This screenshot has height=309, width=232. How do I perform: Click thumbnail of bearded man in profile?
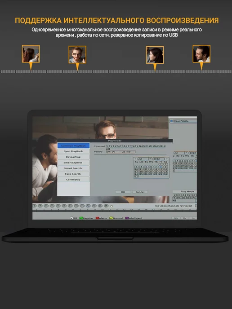click(x=201, y=54)
